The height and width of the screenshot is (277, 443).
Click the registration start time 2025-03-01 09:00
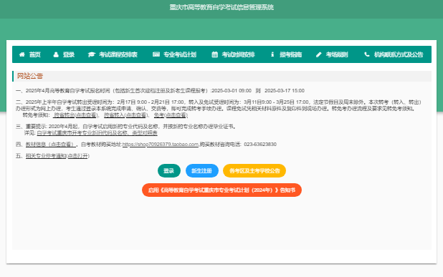(x=232, y=91)
